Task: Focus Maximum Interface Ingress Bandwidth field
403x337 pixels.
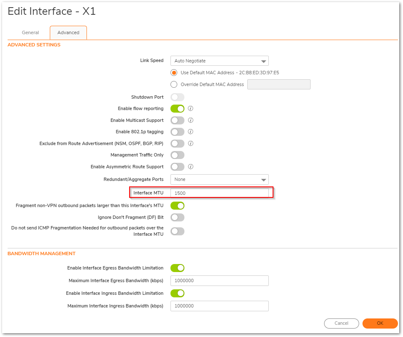Action: click(219, 306)
